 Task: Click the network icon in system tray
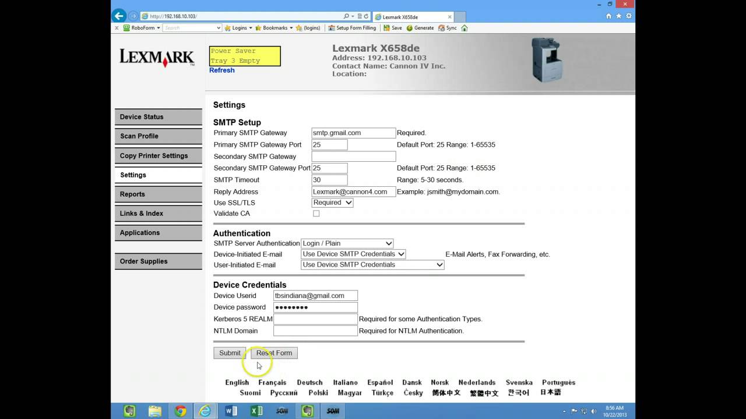(x=585, y=411)
